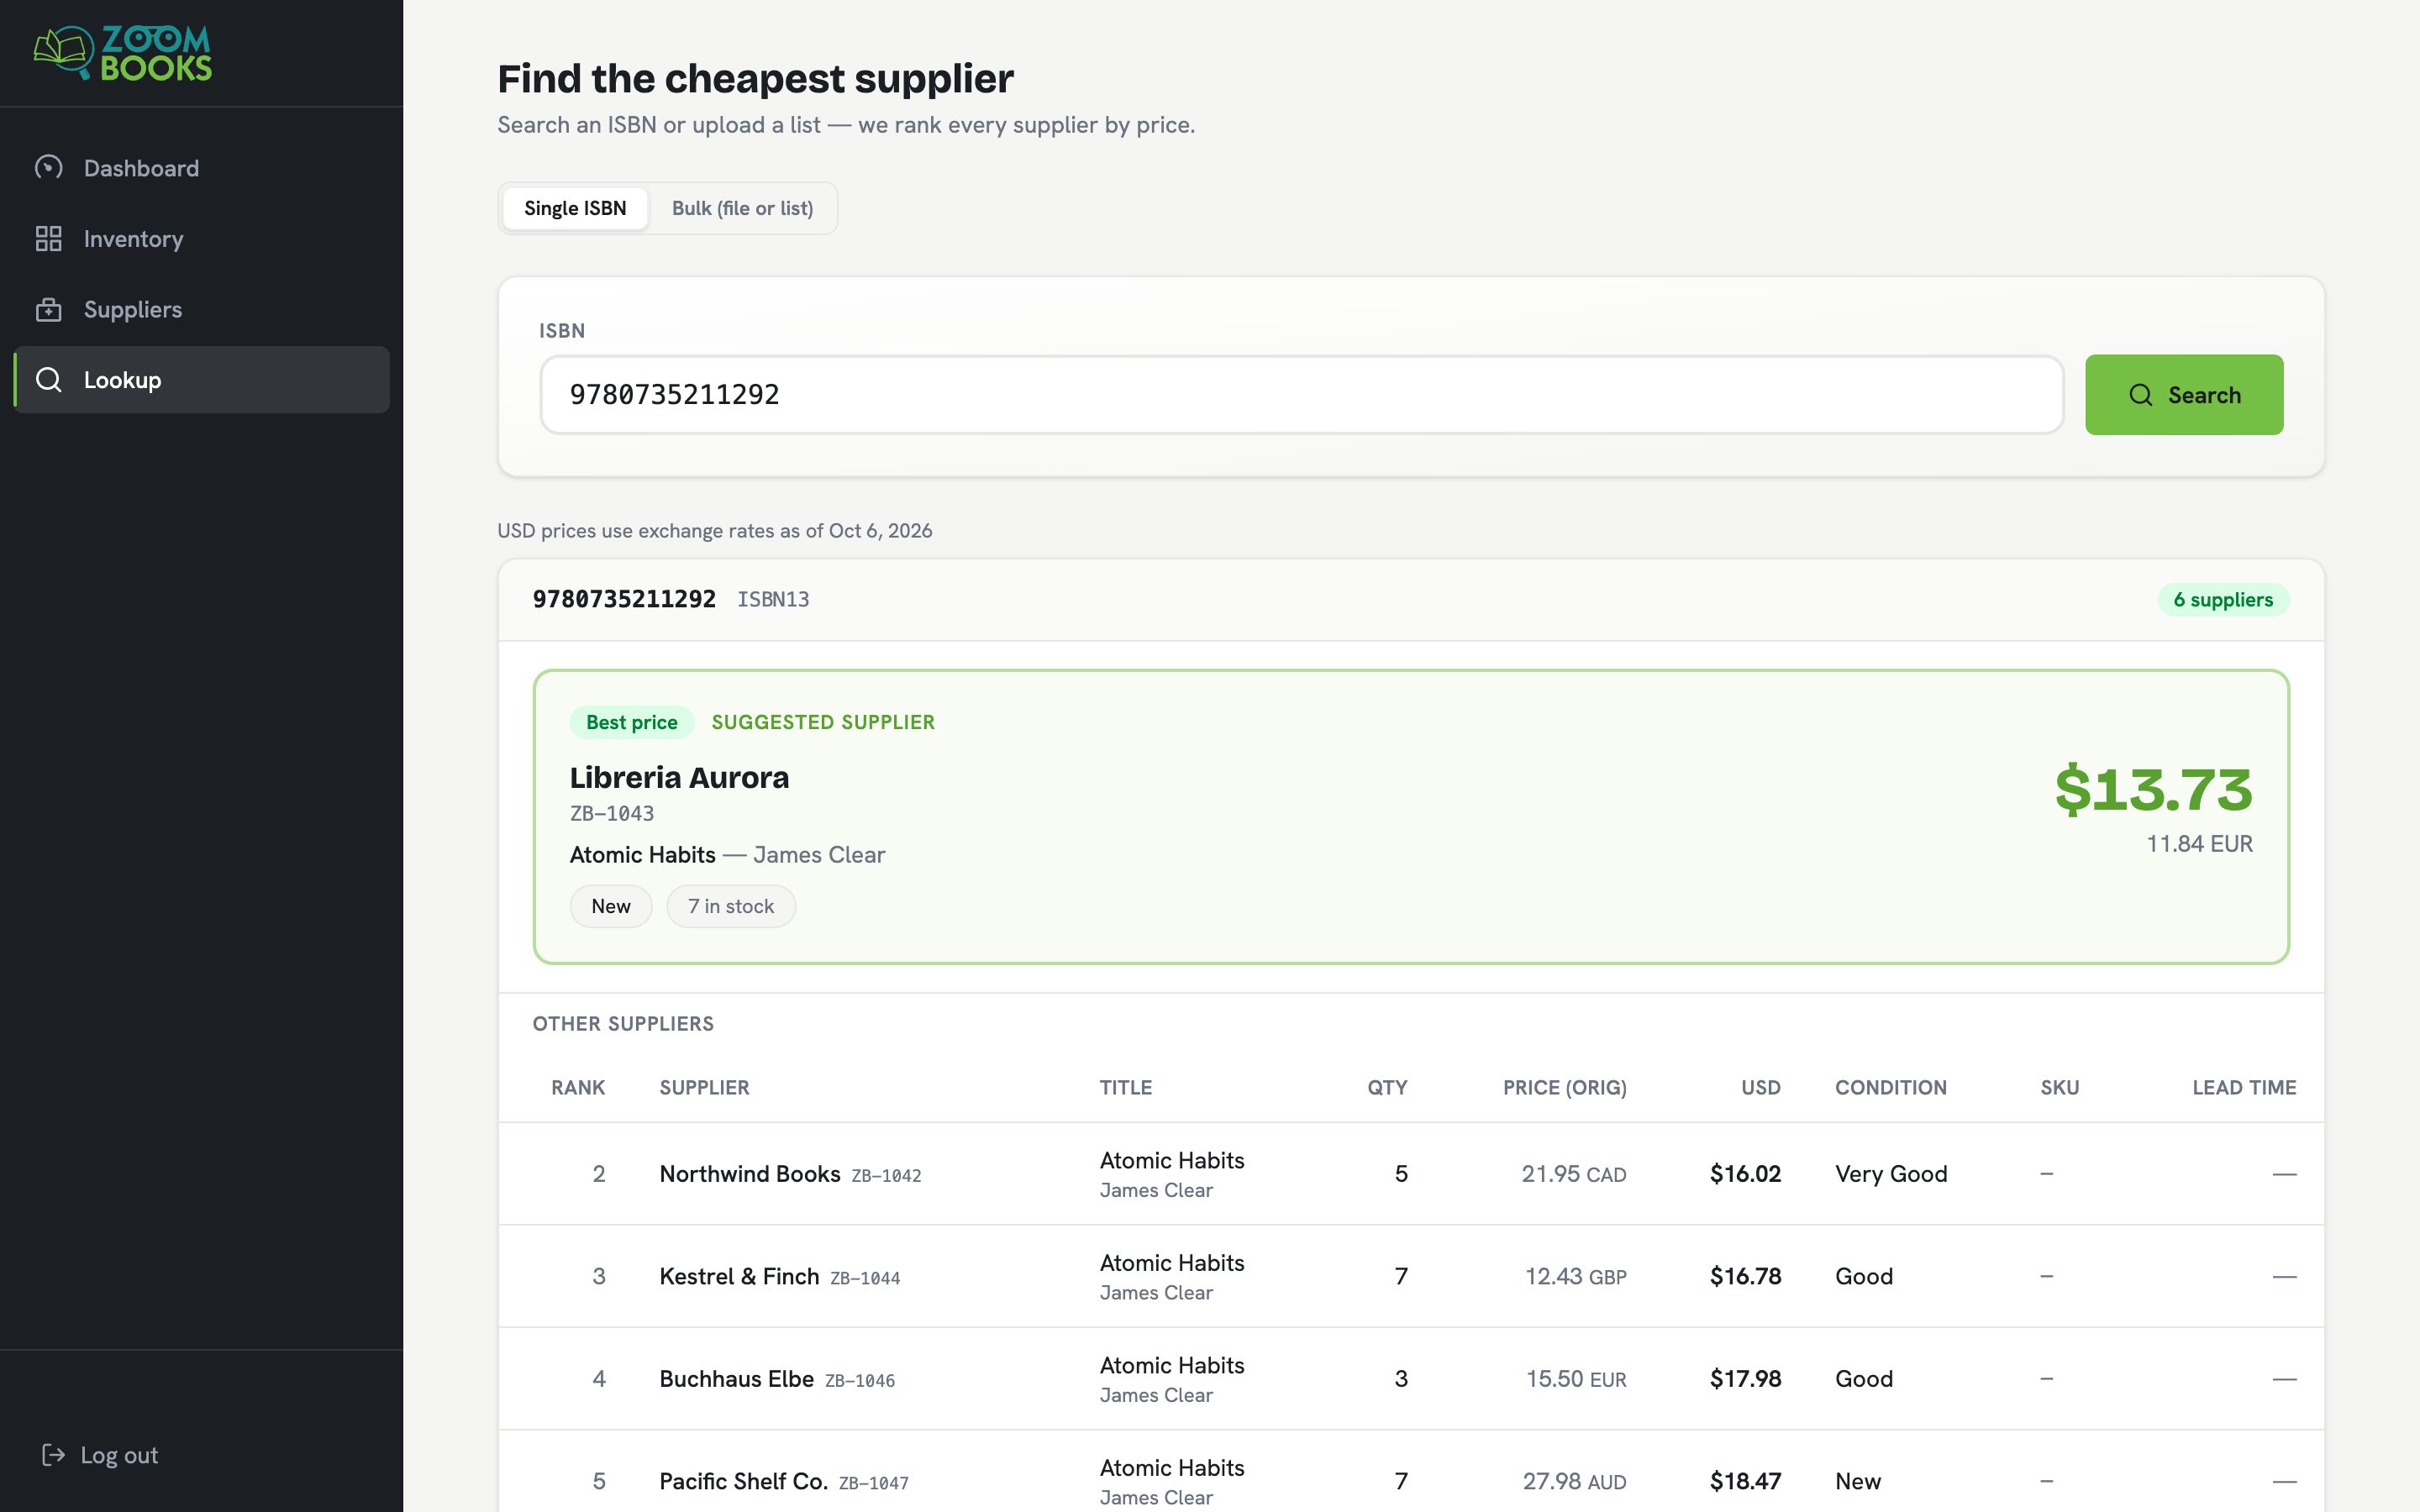Click the 11.84 EUR original price
The width and height of the screenshot is (2420, 1512).
point(2199,844)
